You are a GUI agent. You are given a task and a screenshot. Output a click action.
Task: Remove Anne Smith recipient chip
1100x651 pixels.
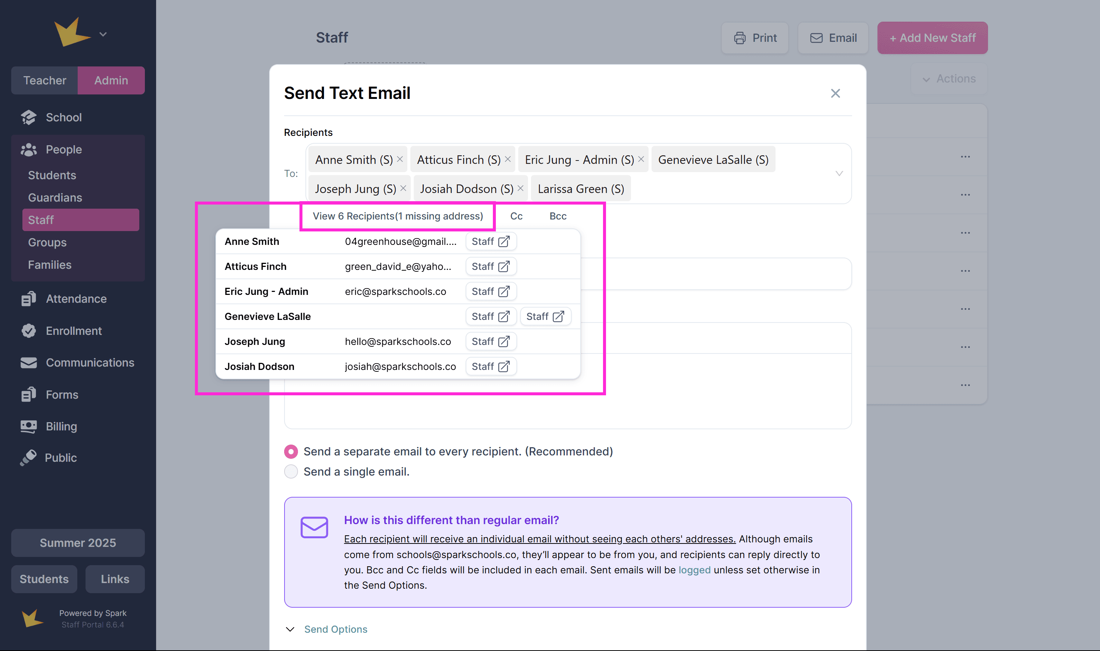400,159
